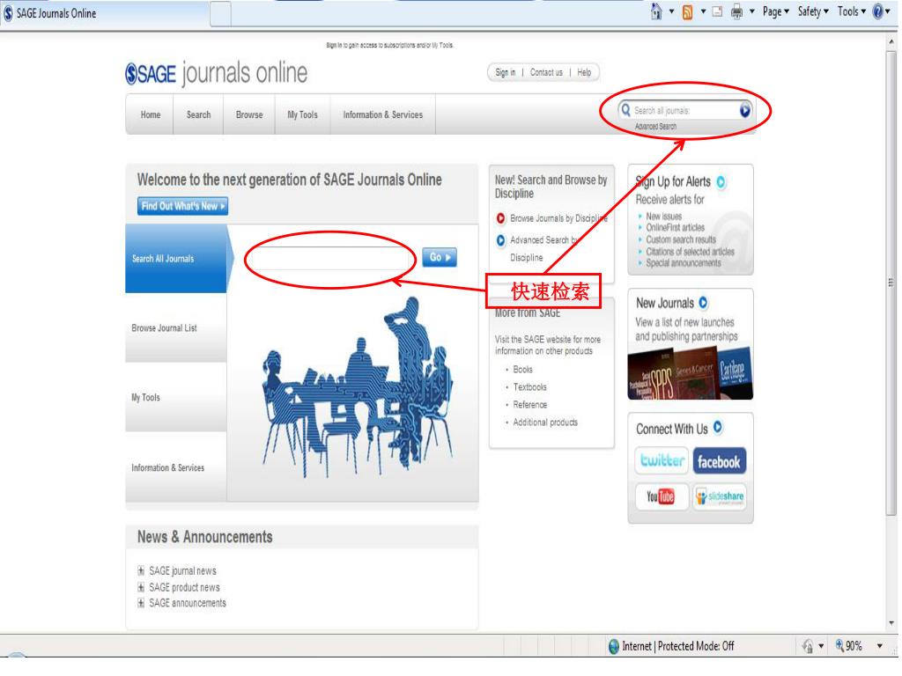The height and width of the screenshot is (676, 902).
Task: Open the YouTube icon
Action: tap(662, 496)
